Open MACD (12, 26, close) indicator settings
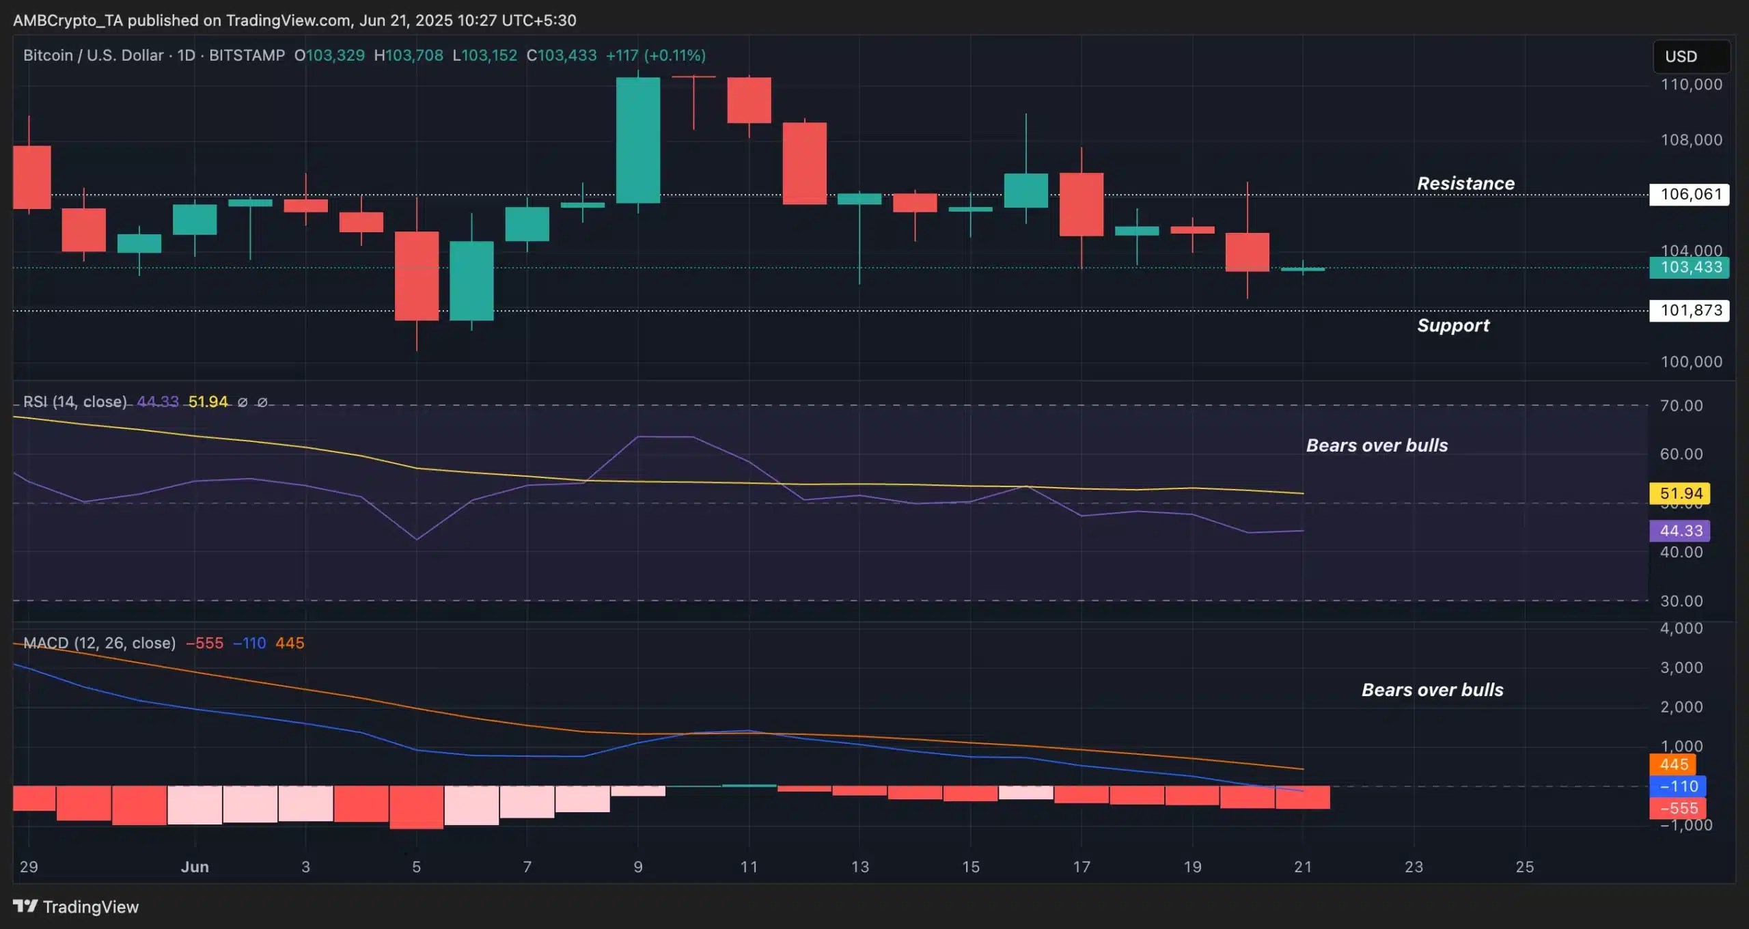Viewport: 1749px width, 929px height. [x=100, y=643]
